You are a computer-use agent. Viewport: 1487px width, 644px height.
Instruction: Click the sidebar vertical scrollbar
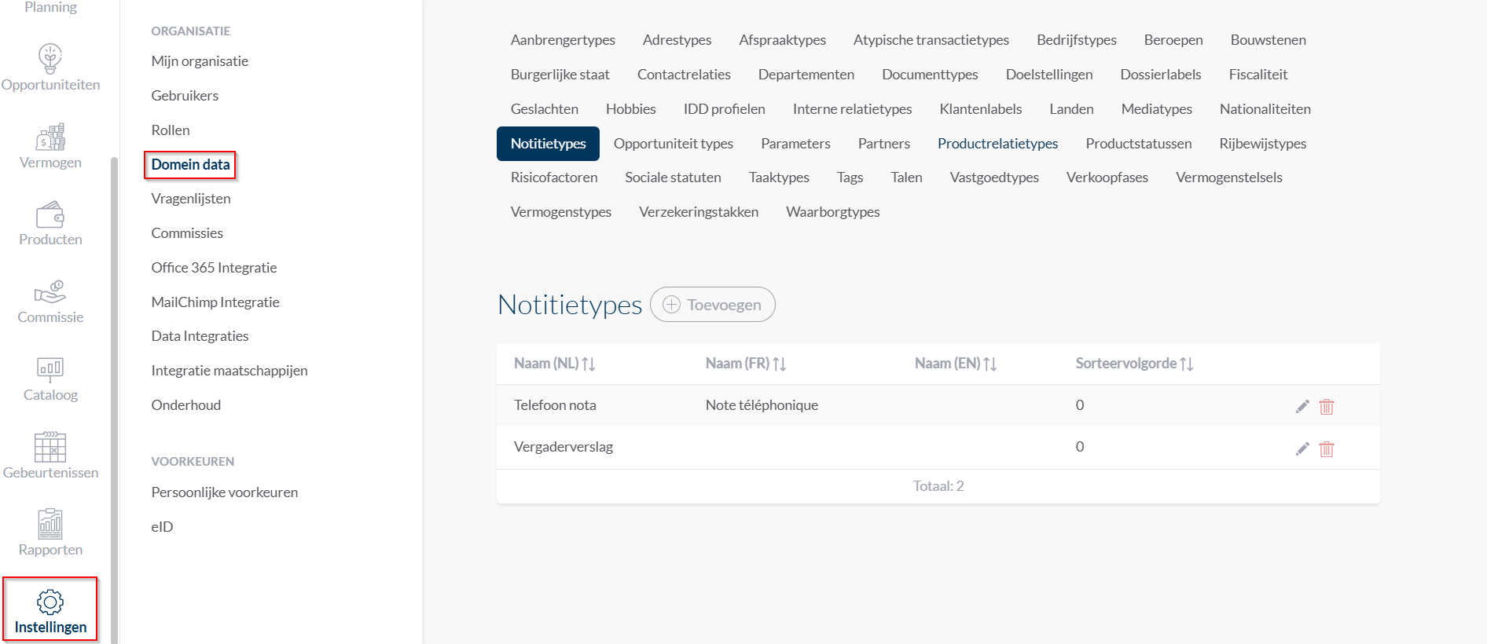[115, 393]
